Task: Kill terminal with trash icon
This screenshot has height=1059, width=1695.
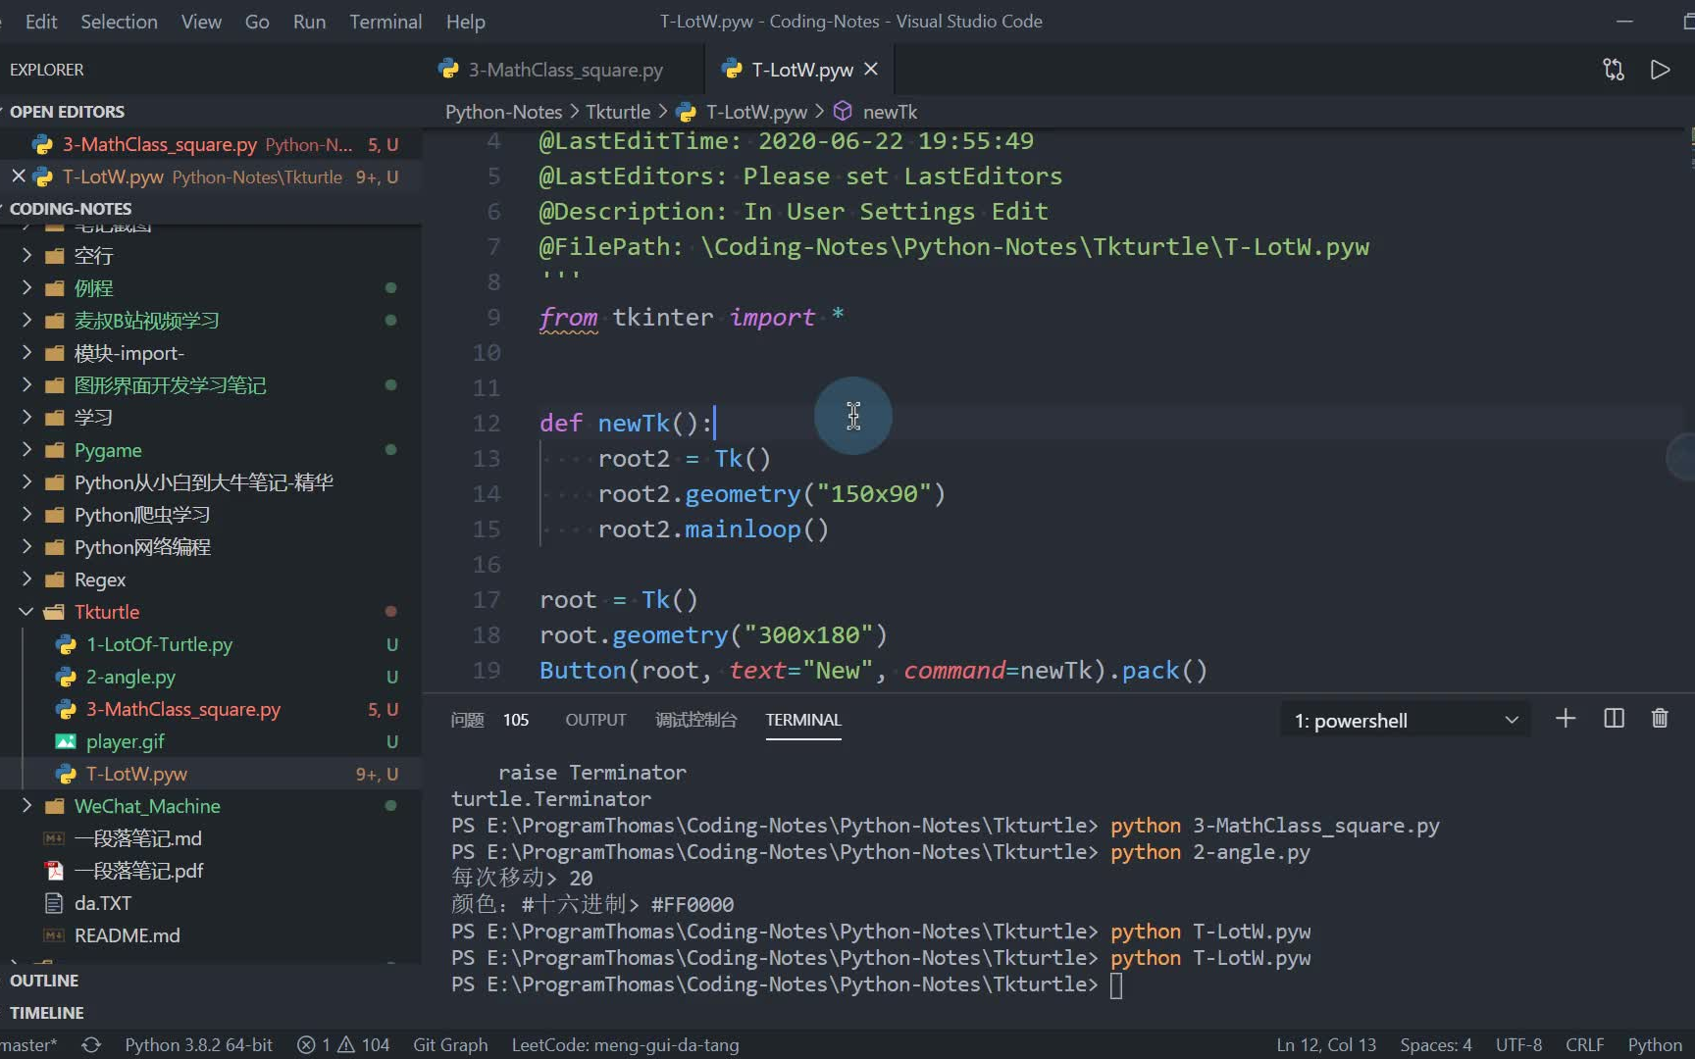Action: point(1660,719)
